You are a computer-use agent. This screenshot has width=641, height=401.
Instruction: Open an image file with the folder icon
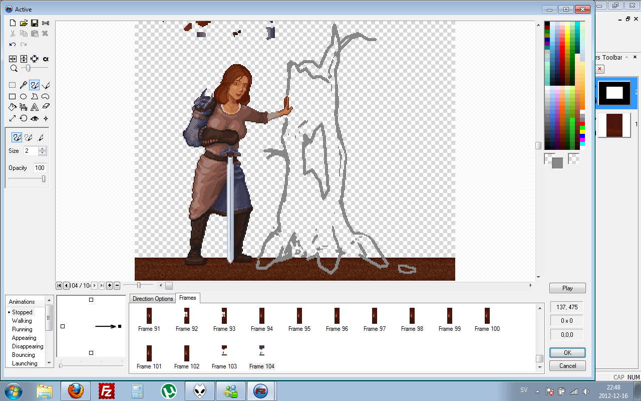[x=24, y=23]
